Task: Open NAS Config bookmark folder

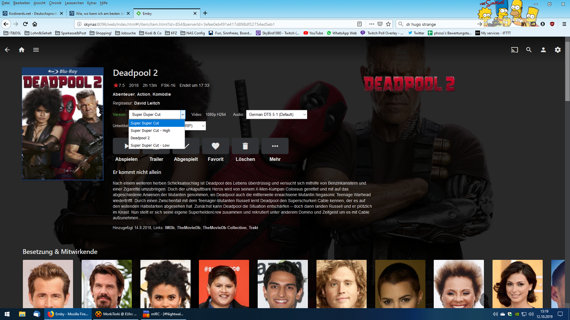Action: point(193,33)
